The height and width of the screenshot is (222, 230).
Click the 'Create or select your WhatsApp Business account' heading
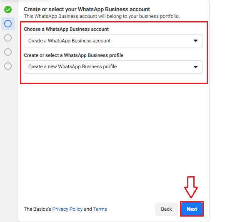87,10
